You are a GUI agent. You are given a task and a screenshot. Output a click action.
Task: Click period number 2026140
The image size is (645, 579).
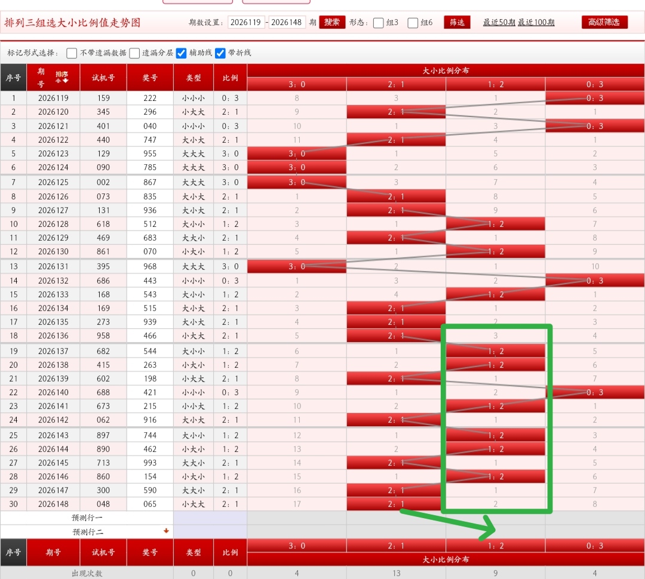(54, 392)
